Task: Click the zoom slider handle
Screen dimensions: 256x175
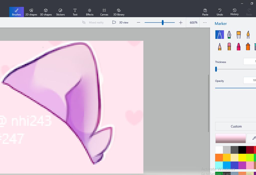Action: [x=162, y=22]
